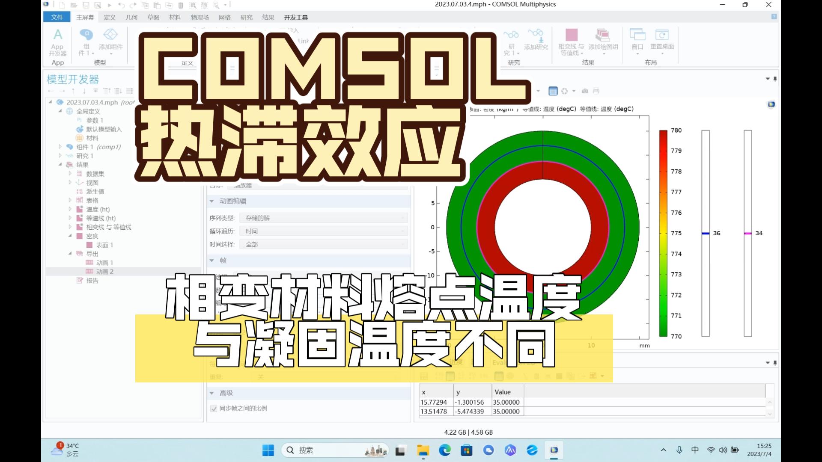Image resolution: width=822 pixels, height=462 pixels.
Task: Open the 序列类型 dropdown
Action: pos(323,218)
